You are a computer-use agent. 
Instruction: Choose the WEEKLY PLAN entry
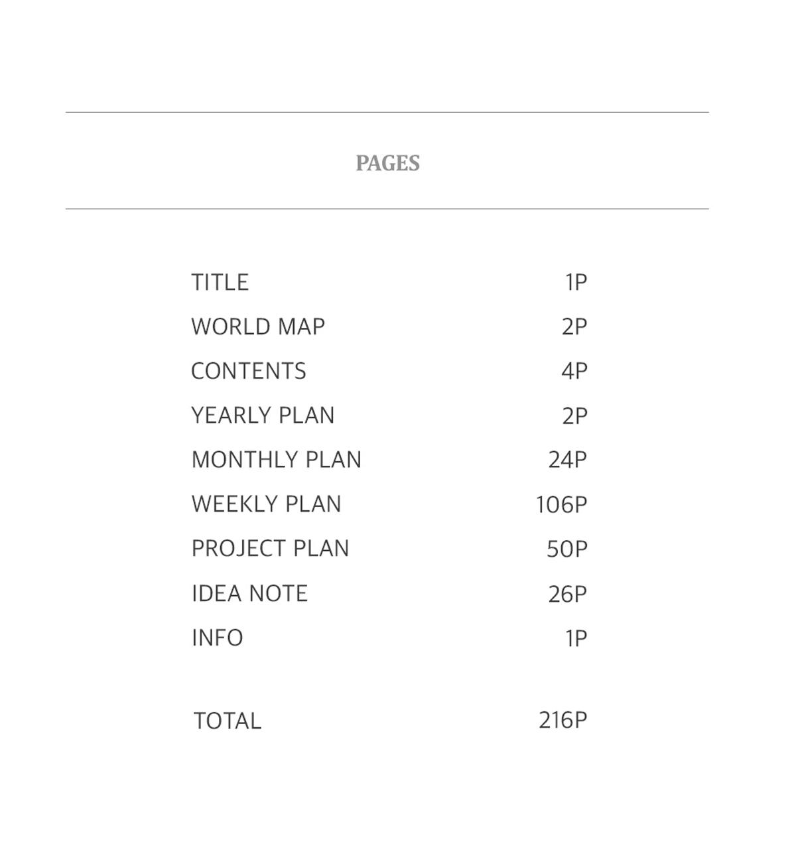click(x=266, y=504)
